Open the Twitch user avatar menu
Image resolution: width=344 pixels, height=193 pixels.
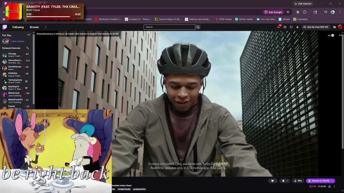pyautogui.click(x=340, y=27)
